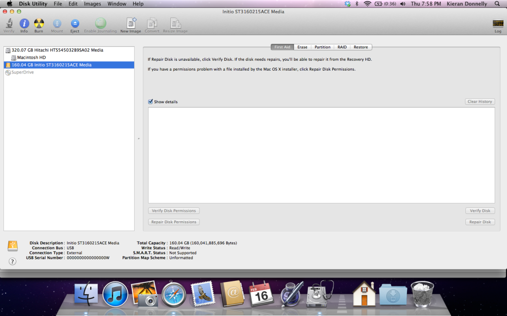Launch Safari from the Dock
The width and height of the screenshot is (507, 316).
click(174, 294)
